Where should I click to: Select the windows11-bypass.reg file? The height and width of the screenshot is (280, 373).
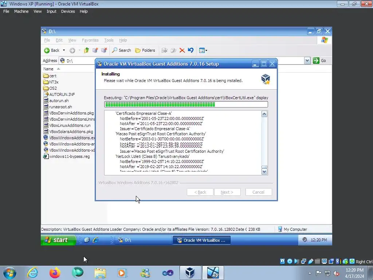(x=67, y=156)
